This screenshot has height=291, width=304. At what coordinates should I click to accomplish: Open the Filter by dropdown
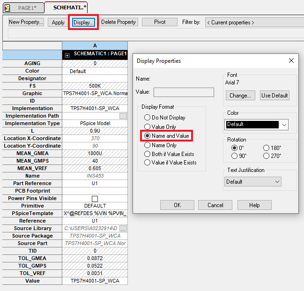coord(254,22)
